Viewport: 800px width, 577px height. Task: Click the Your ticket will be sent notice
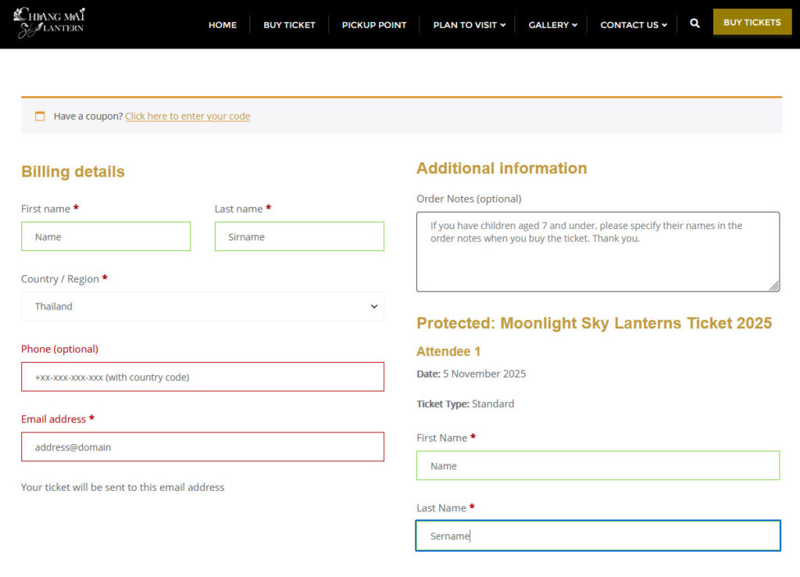[123, 487]
